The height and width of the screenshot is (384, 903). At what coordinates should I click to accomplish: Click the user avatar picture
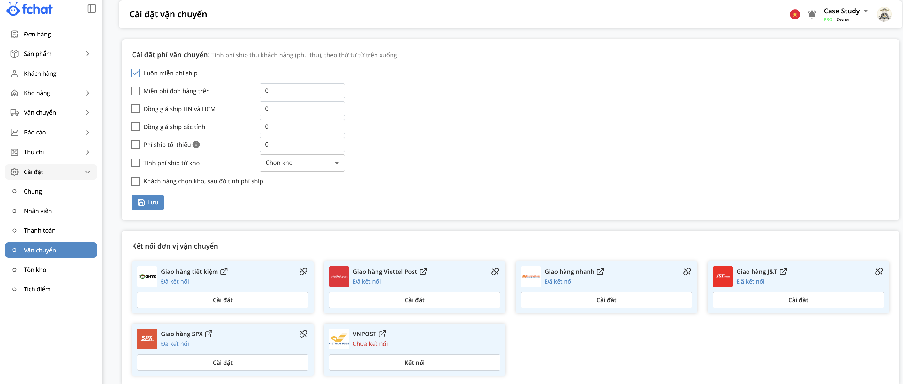tap(884, 14)
